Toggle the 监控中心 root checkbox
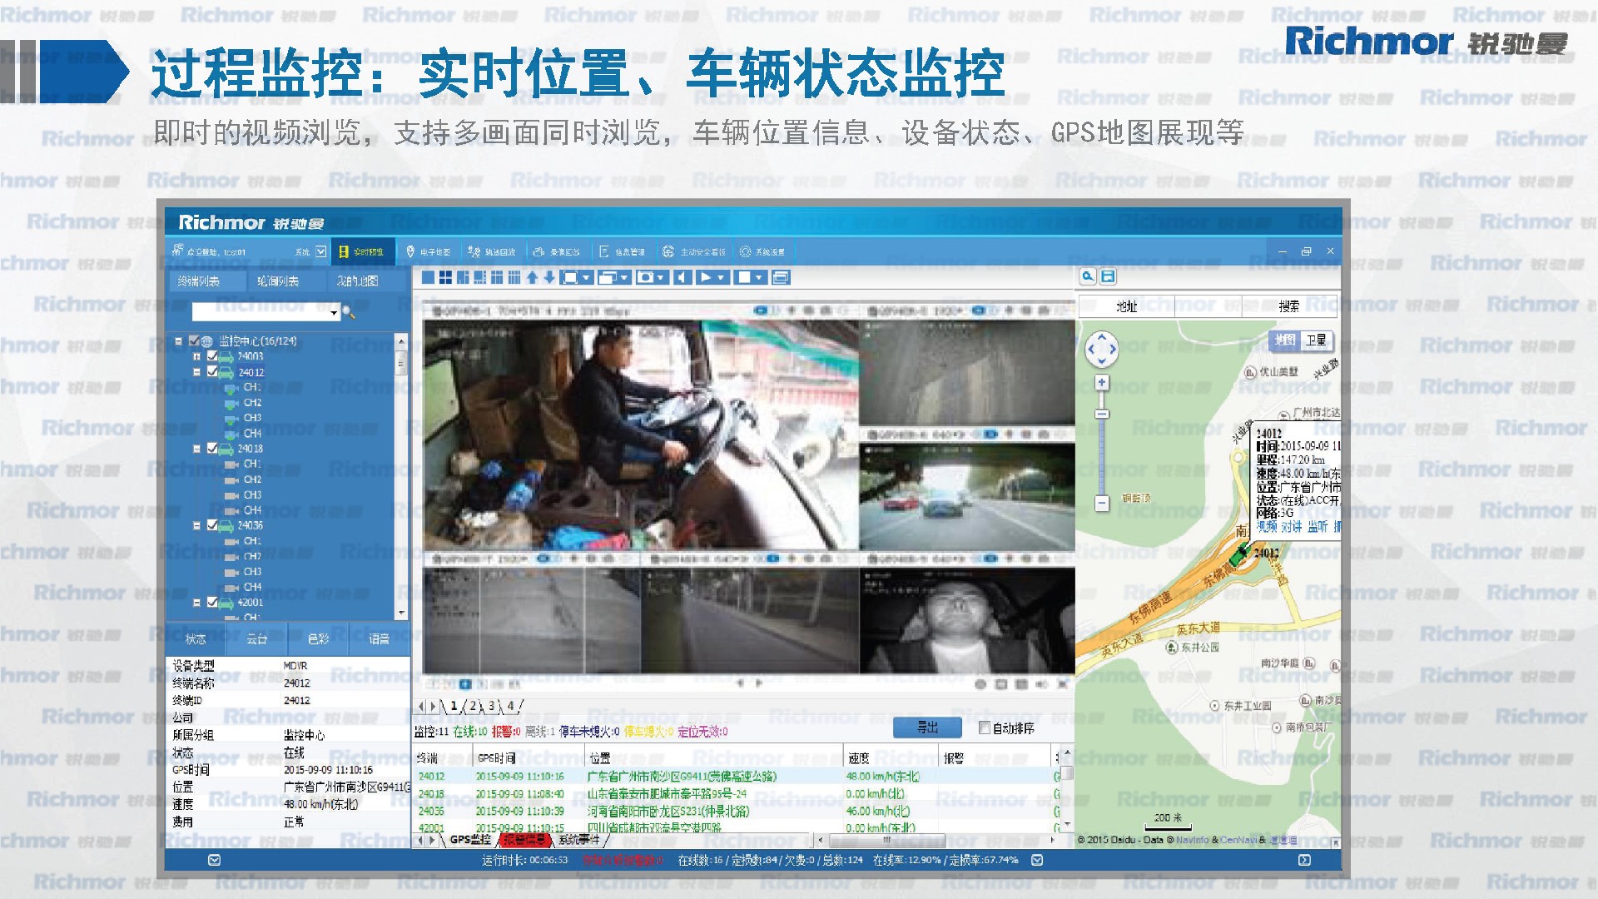 coord(194,341)
